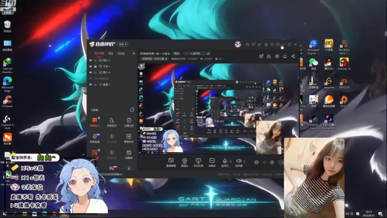Toggle the preview eye icon beside settings gear
387x218 pixels.
pyautogui.click(x=264, y=162)
